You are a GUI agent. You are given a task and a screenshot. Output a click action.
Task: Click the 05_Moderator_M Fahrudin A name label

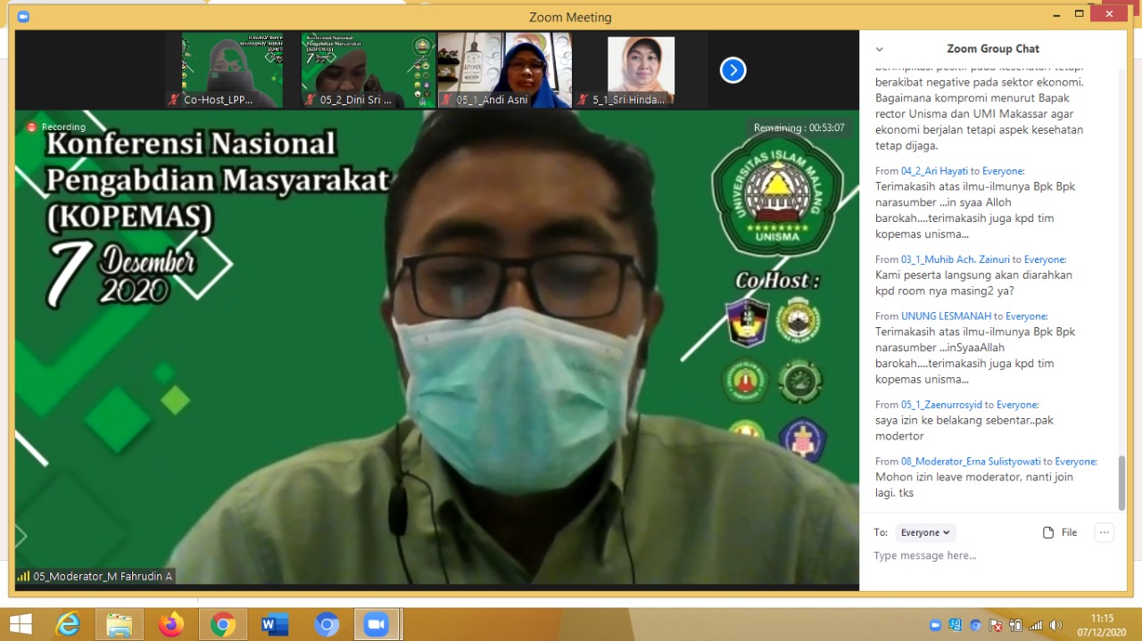pos(103,577)
